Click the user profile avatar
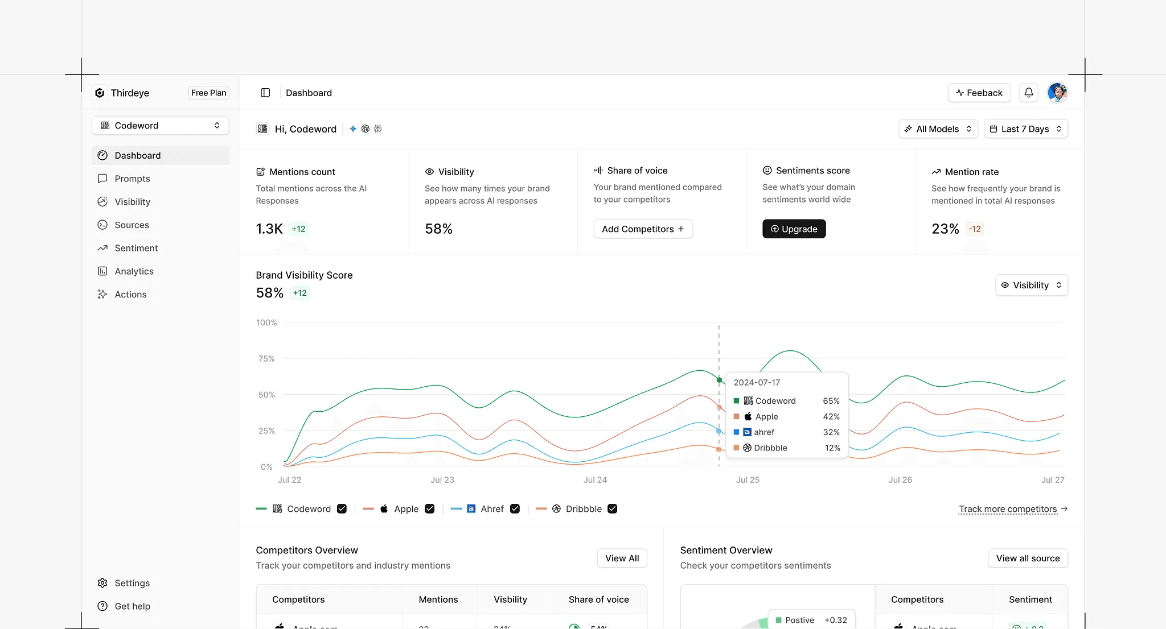 (x=1057, y=93)
